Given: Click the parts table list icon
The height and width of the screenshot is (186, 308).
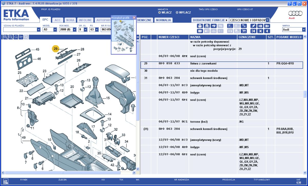Looking at the screenshot, I should coord(200,31).
